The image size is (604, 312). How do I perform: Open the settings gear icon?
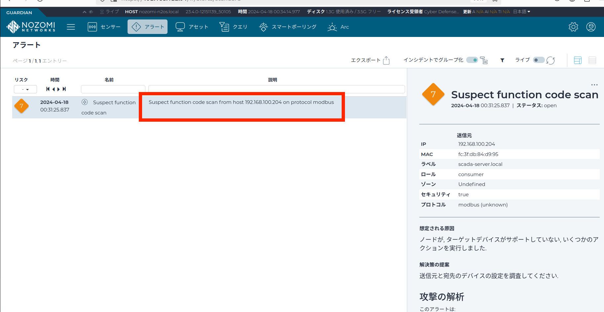pos(573,27)
